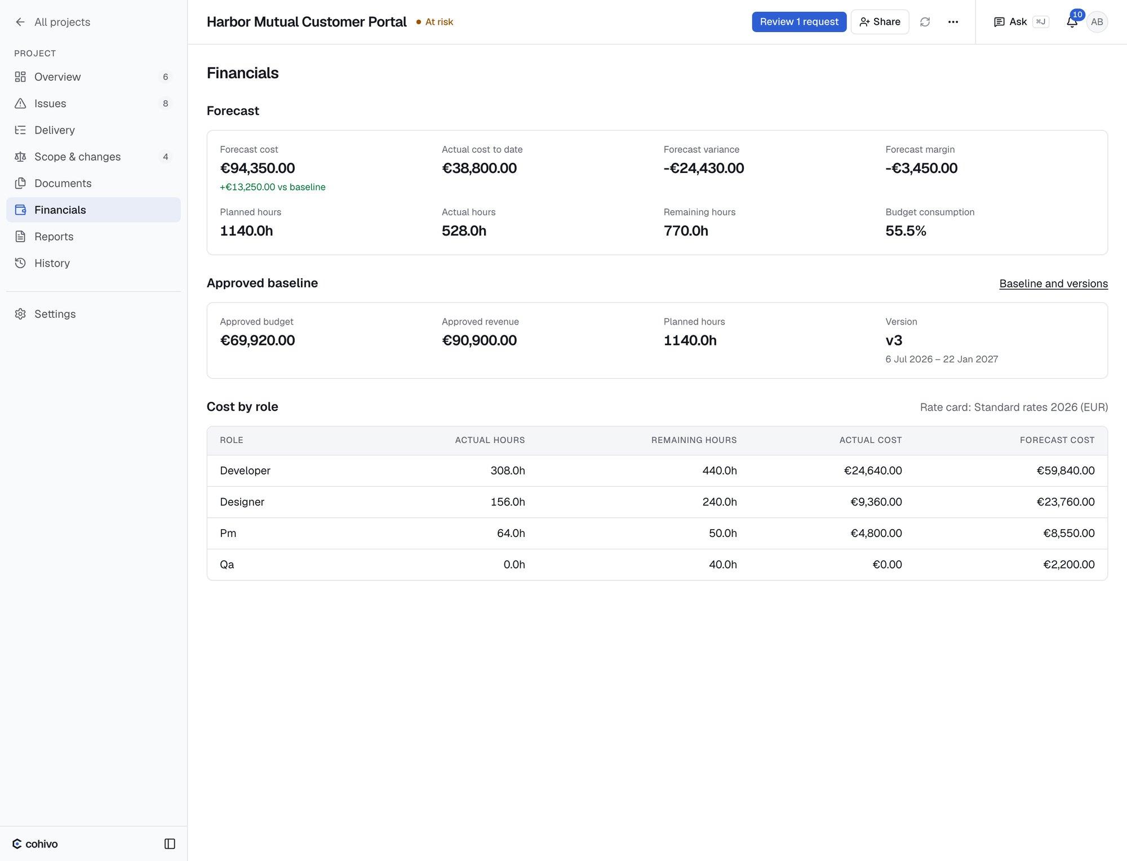Click the Developer role row
Image resolution: width=1127 pixels, height=861 pixels.
(x=657, y=471)
